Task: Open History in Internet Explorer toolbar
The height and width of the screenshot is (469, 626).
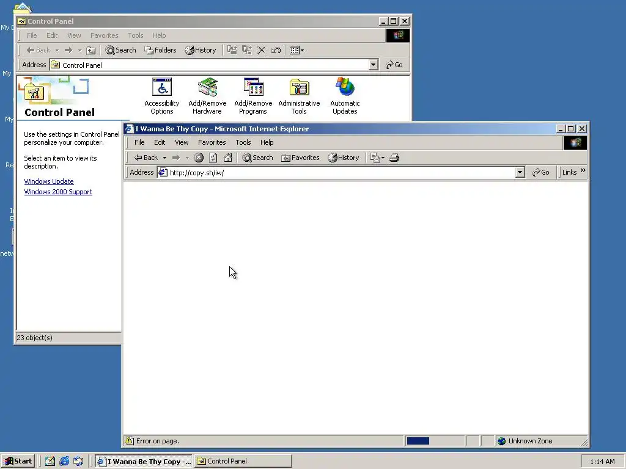Action: [344, 158]
